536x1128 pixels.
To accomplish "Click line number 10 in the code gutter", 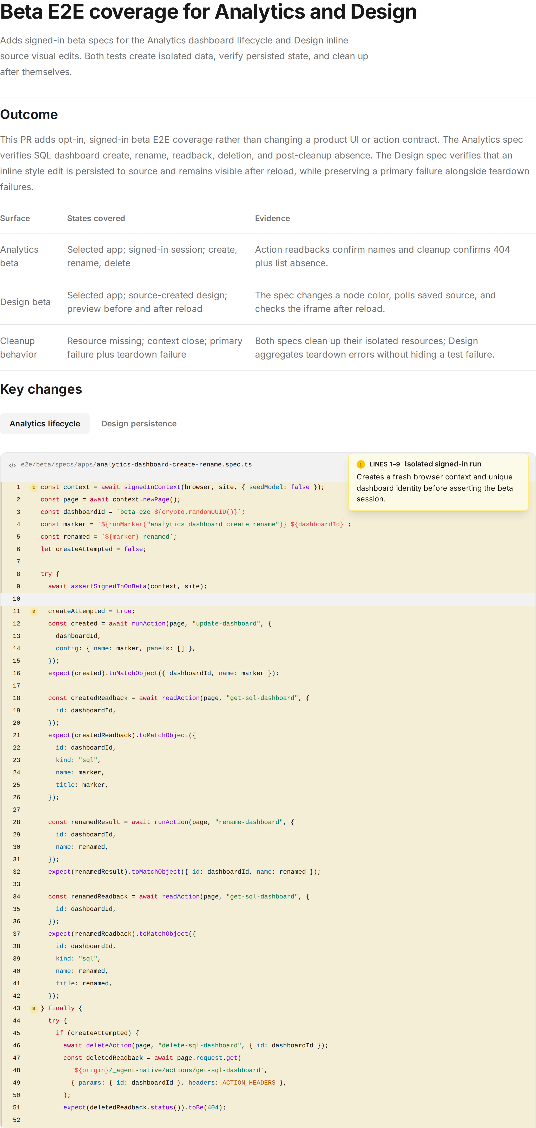I will point(17,599).
